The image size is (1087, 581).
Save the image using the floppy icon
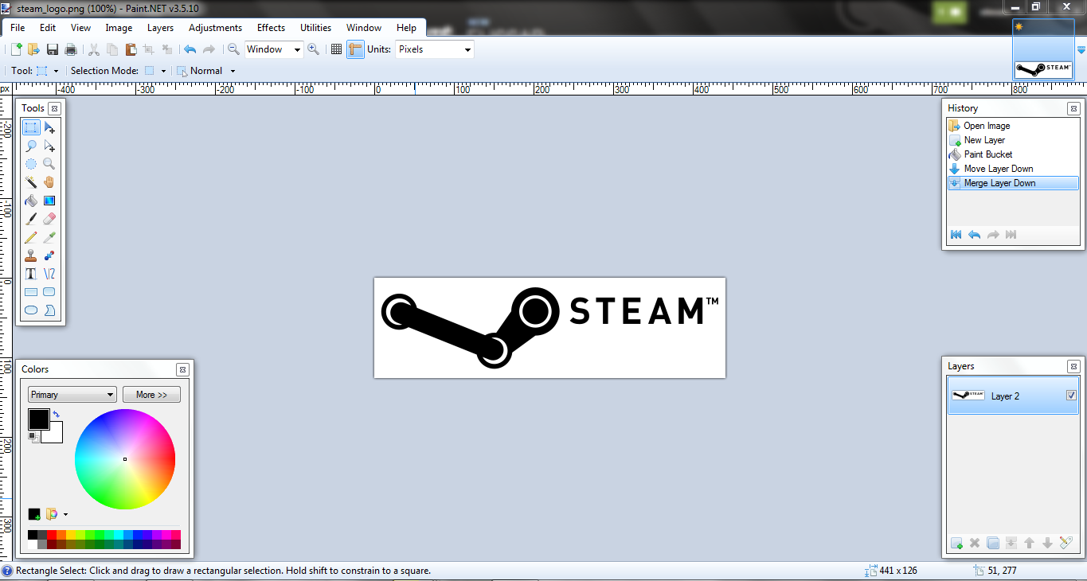(x=53, y=49)
